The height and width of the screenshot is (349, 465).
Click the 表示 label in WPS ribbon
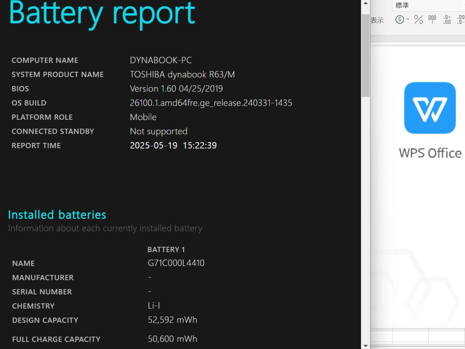tap(377, 21)
